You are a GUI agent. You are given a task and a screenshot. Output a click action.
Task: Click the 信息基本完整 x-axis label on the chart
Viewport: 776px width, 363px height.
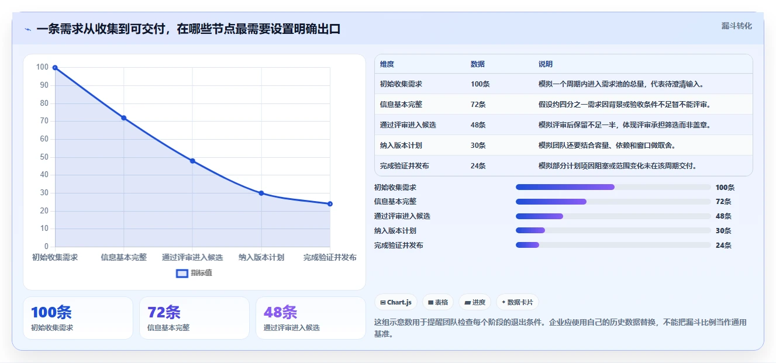click(124, 257)
